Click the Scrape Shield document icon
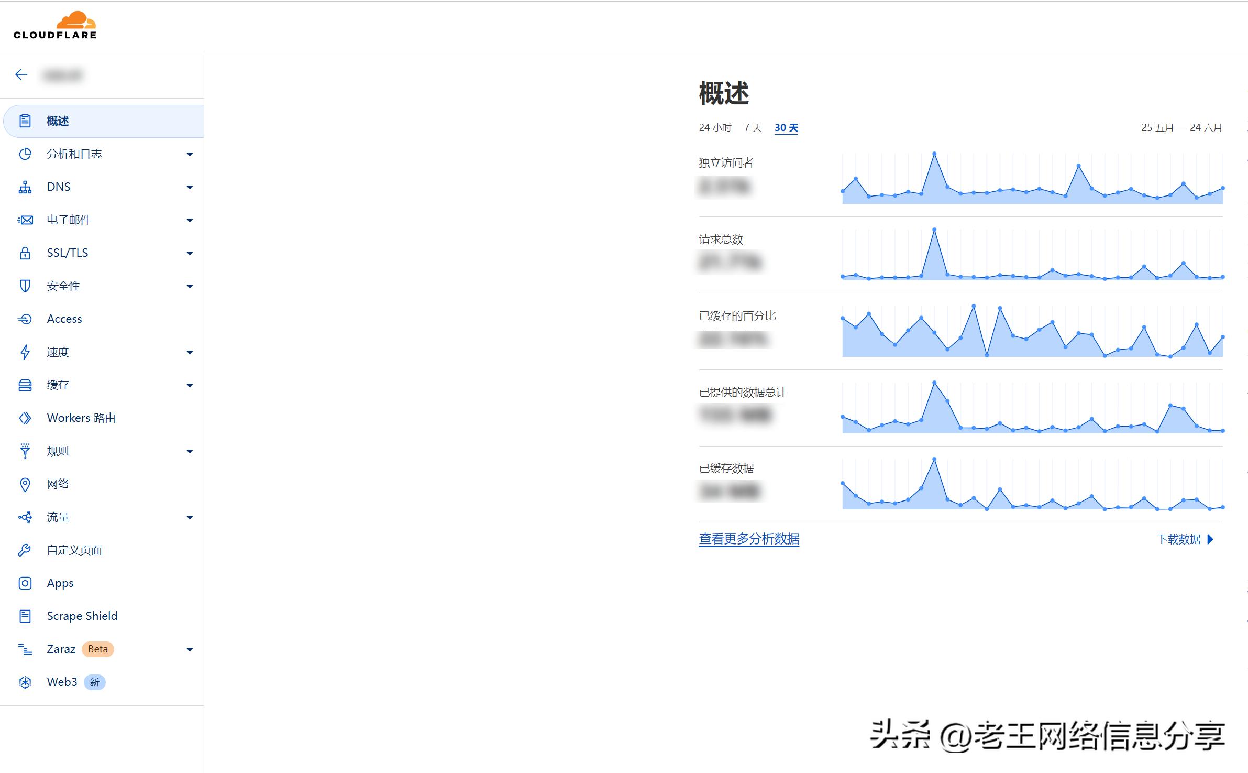Viewport: 1248px width, 773px height. 25,616
